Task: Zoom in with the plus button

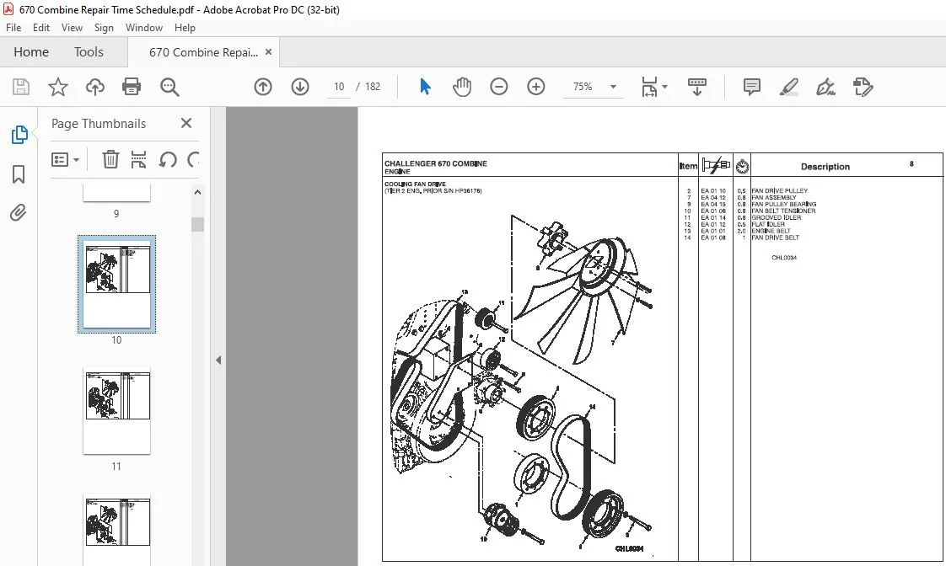Action: 535,87
